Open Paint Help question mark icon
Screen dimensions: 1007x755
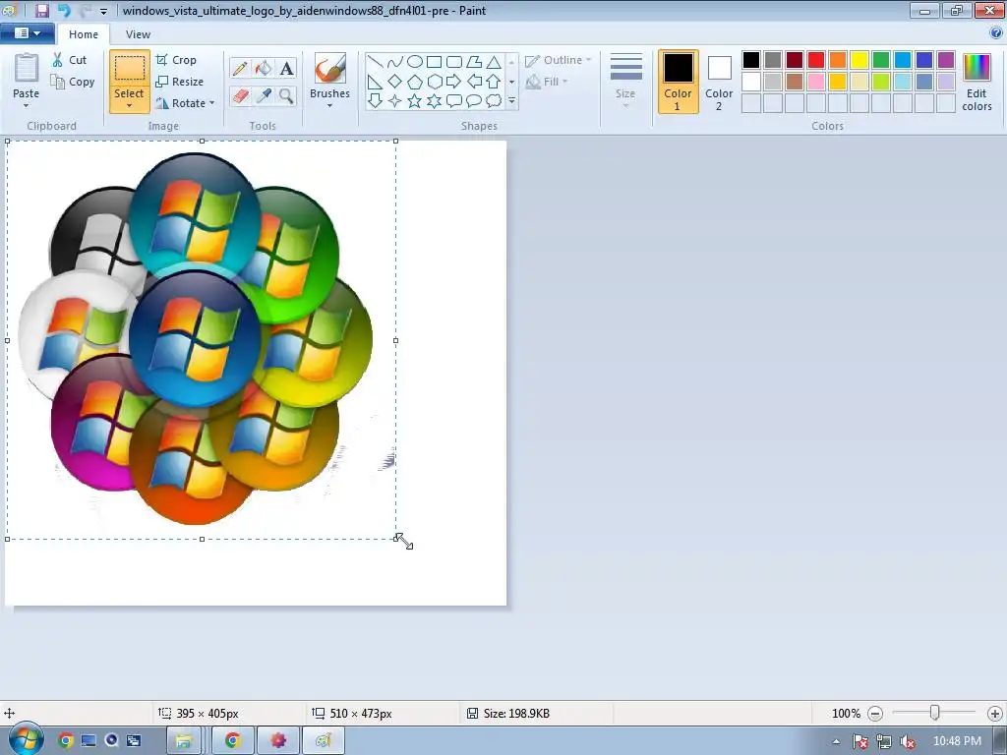point(996,32)
